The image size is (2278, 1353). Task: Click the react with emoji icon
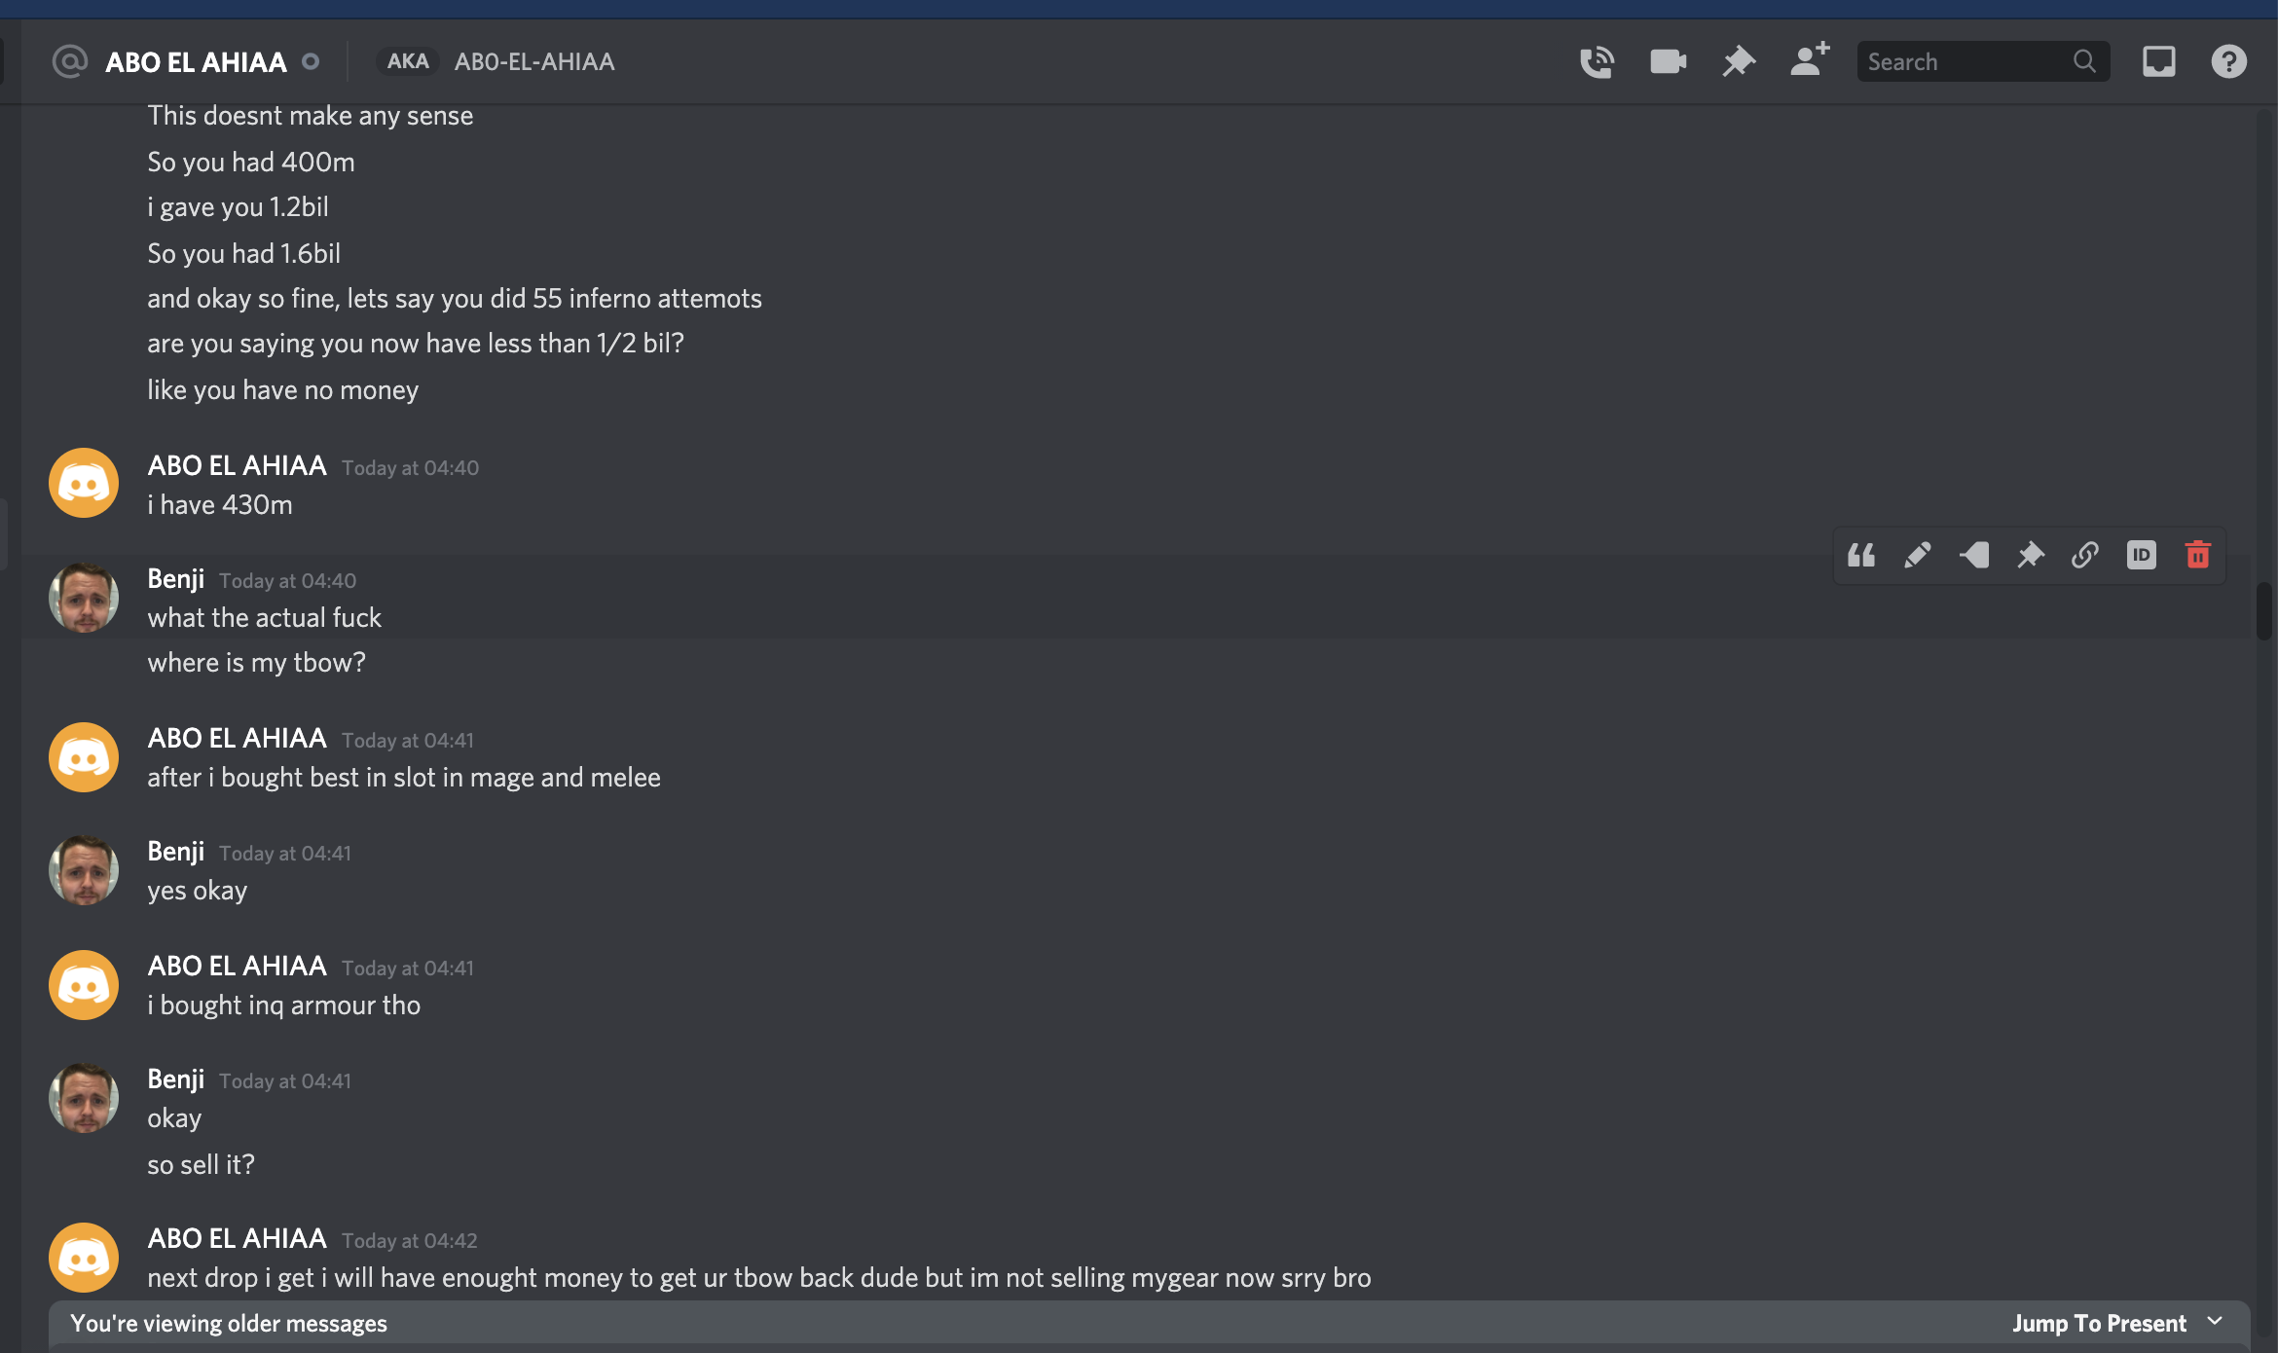(1973, 554)
